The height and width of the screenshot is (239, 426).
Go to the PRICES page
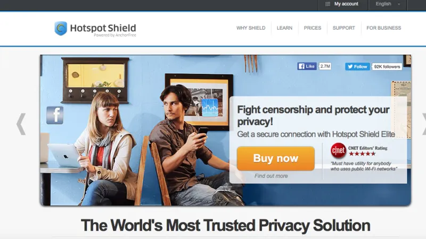tap(313, 28)
